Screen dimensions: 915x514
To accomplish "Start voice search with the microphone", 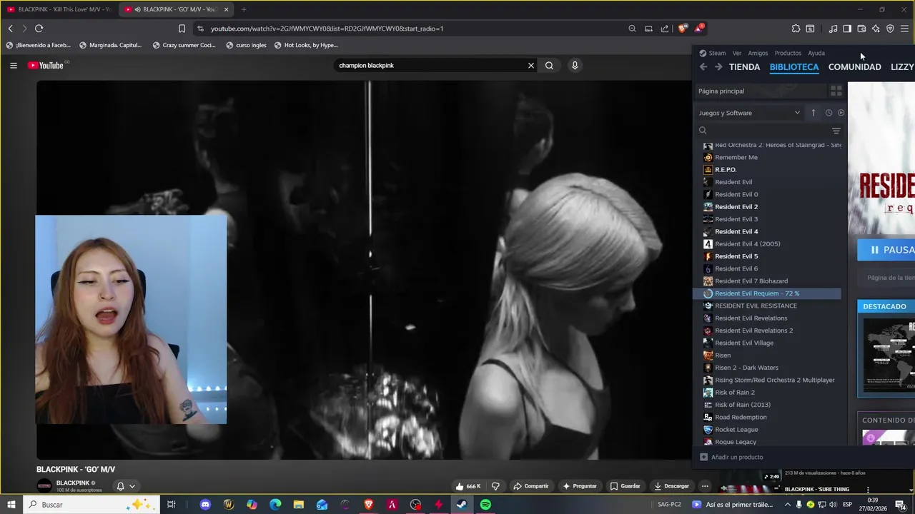I will [575, 65].
